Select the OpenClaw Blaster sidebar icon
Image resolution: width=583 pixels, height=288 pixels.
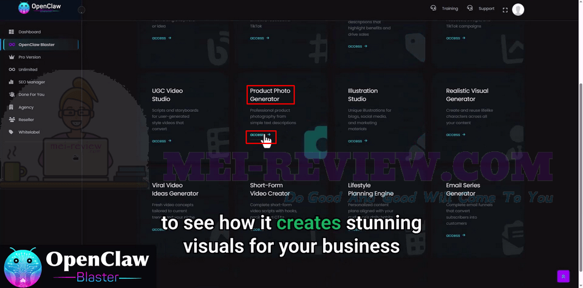point(12,44)
